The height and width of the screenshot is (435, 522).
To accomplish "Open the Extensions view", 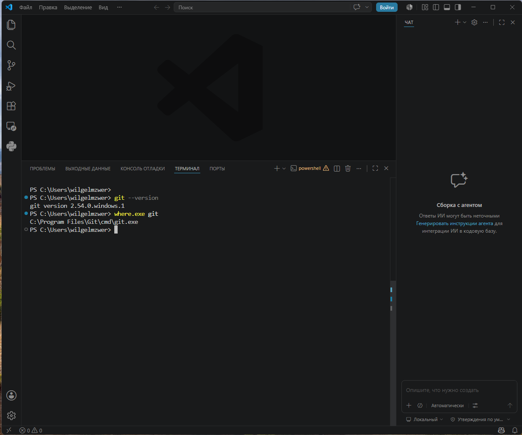I will (x=11, y=106).
